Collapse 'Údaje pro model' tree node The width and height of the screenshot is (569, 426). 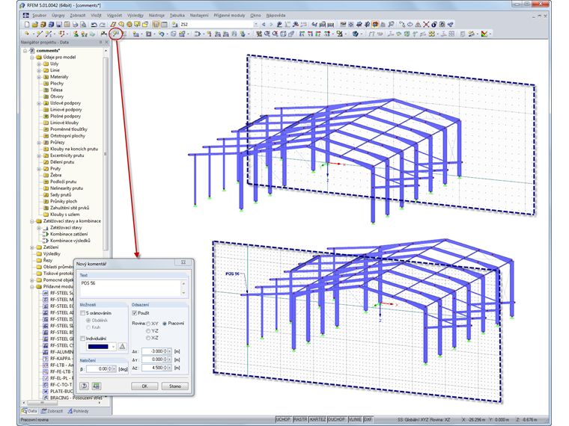click(32, 58)
